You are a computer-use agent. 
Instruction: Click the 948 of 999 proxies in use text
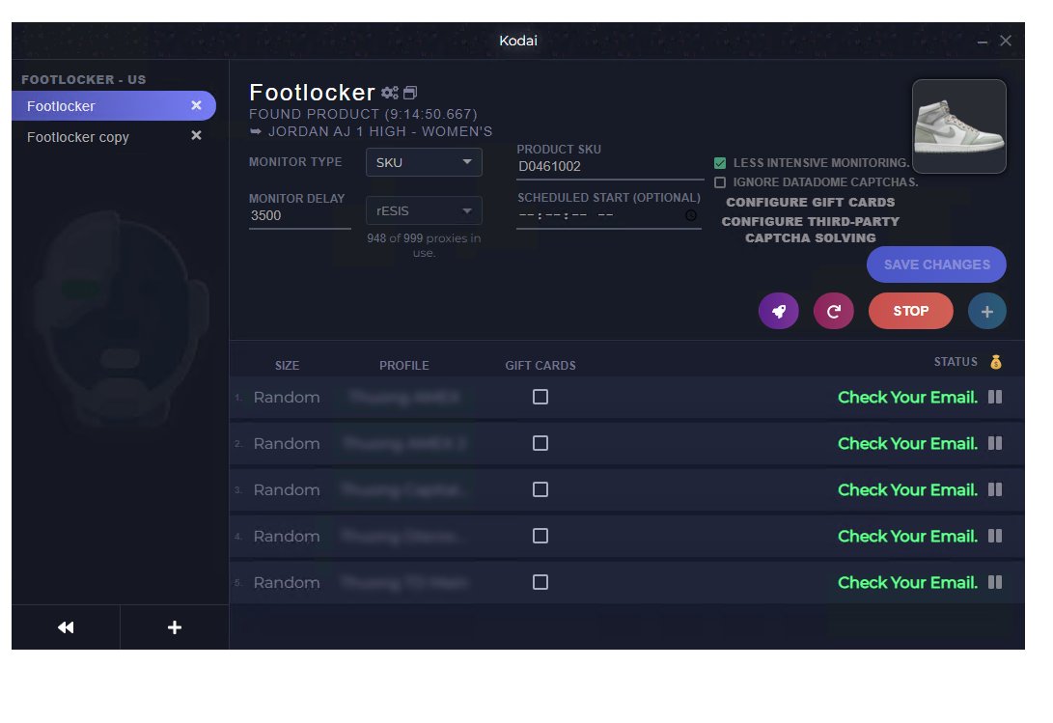[424, 245]
